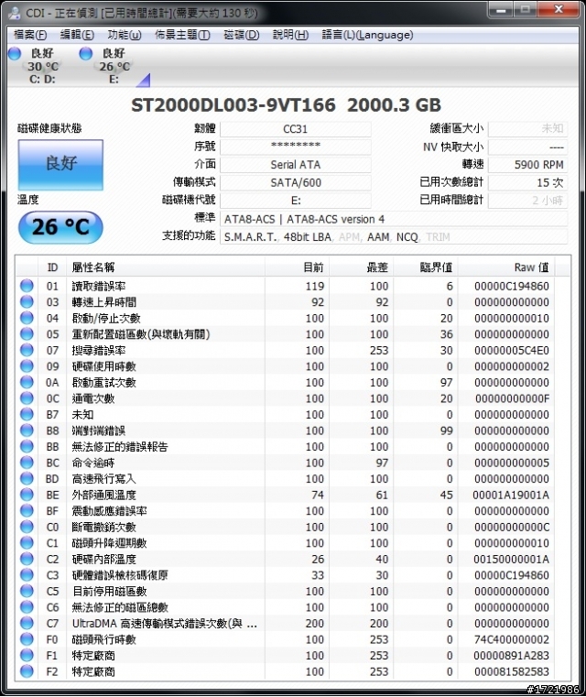This screenshot has height=697, width=586.
Task: Open the 磁碟(D) menu
Action: point(241,35)
